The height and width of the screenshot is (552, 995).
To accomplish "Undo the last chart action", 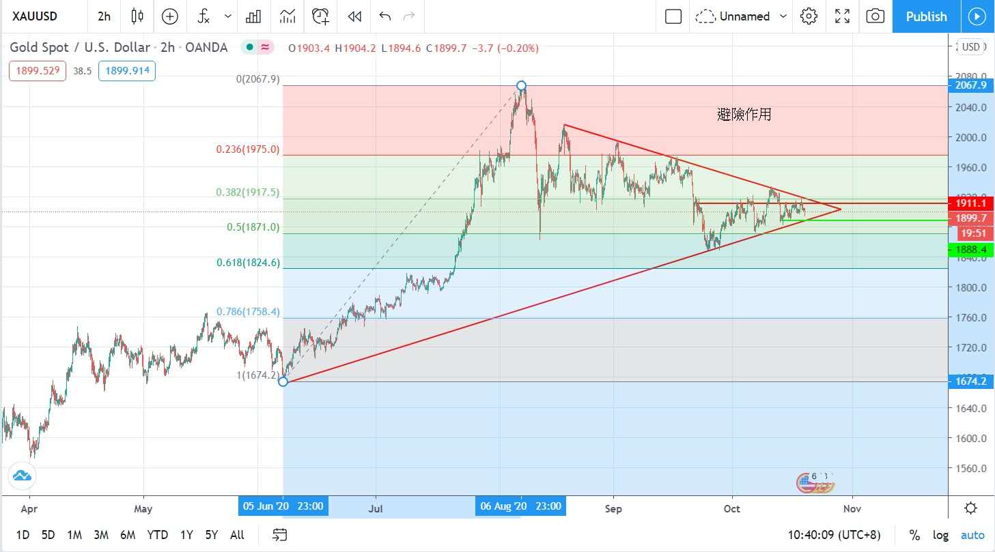I will (385, 16).
